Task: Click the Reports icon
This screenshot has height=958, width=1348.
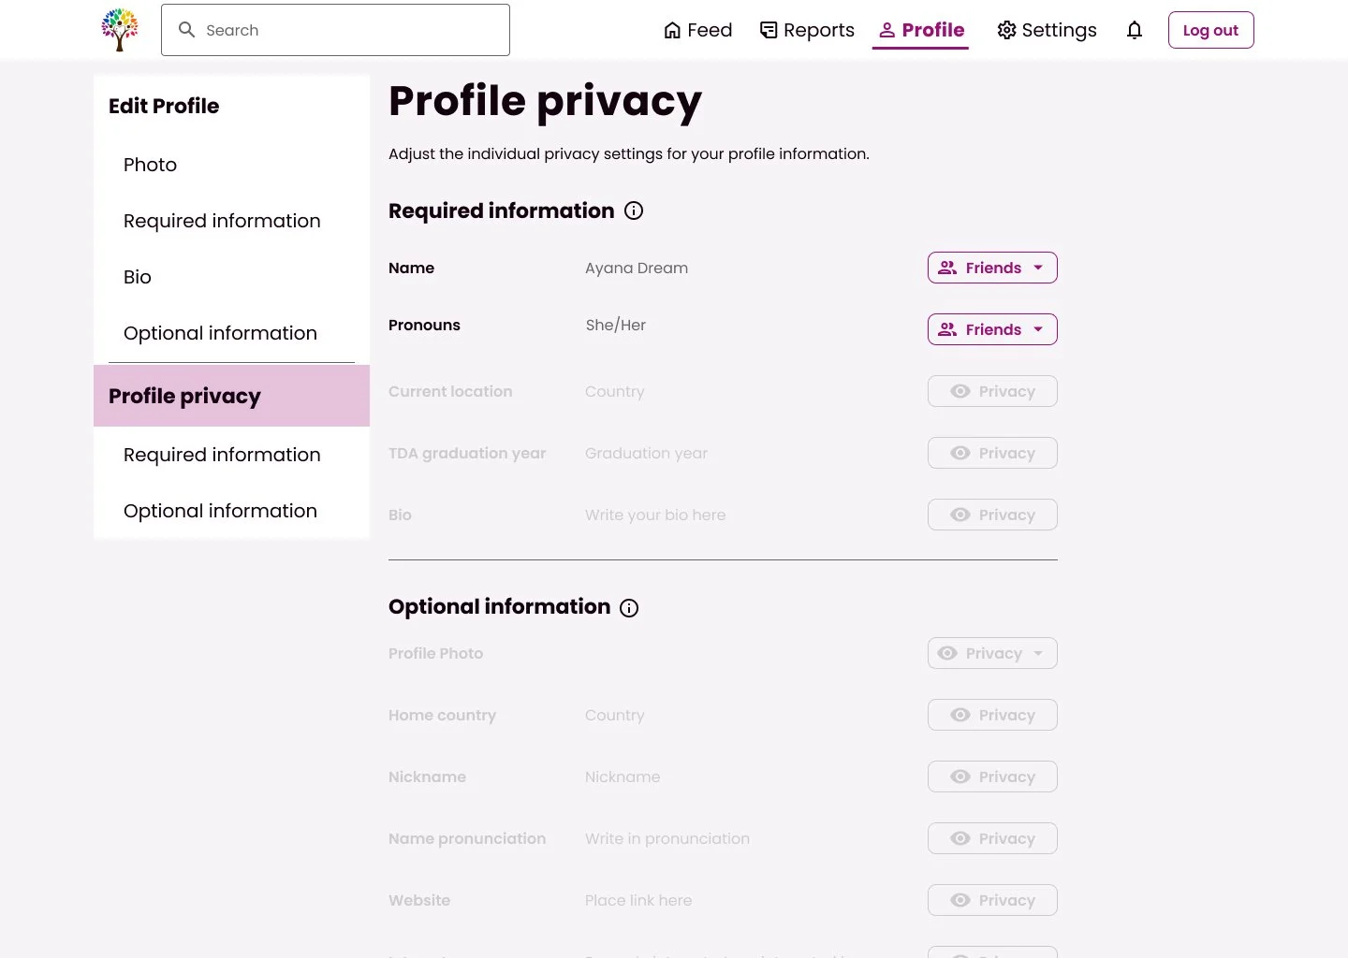Action: click(769, 30)
